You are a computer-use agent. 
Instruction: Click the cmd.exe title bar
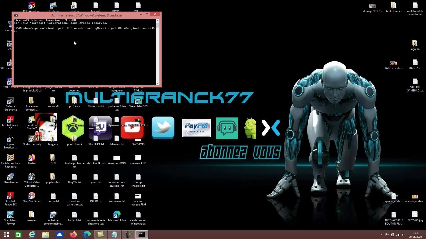(x=87, y=15)
